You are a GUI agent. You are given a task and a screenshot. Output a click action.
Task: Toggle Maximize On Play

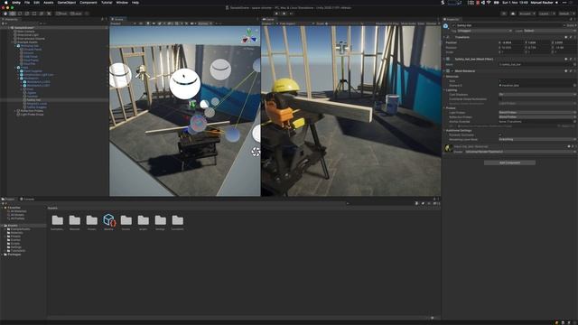387,23
